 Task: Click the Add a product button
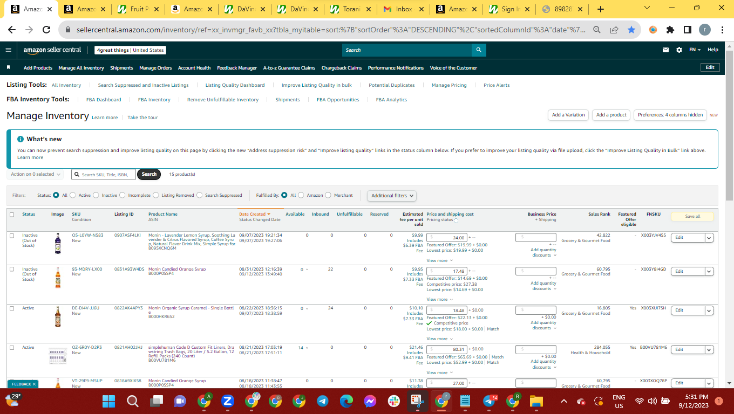pos(611,115)
